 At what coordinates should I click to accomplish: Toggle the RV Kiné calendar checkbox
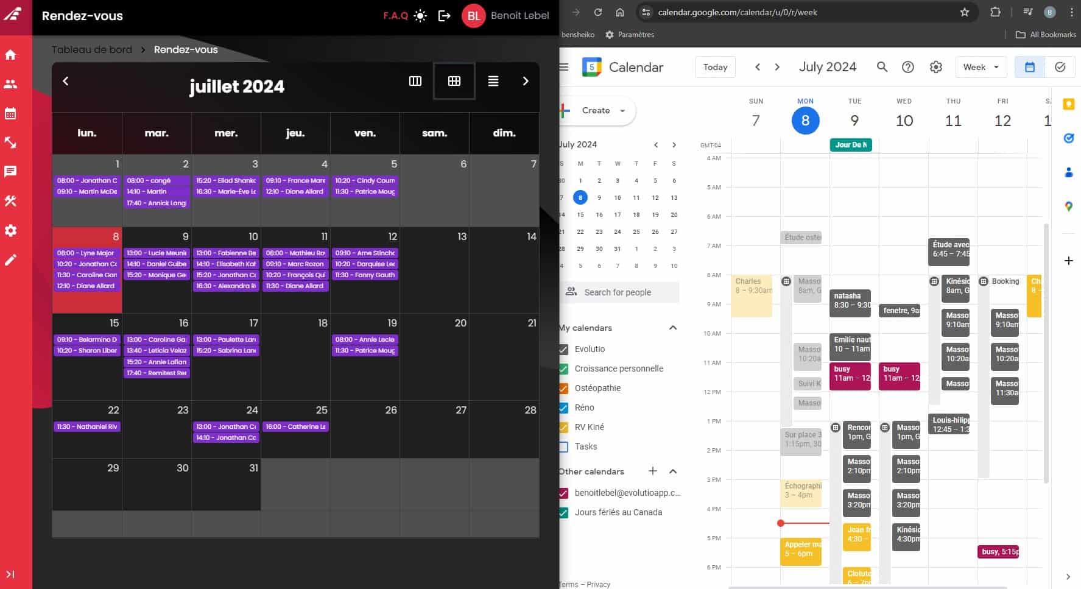click(x=563, y=427)
